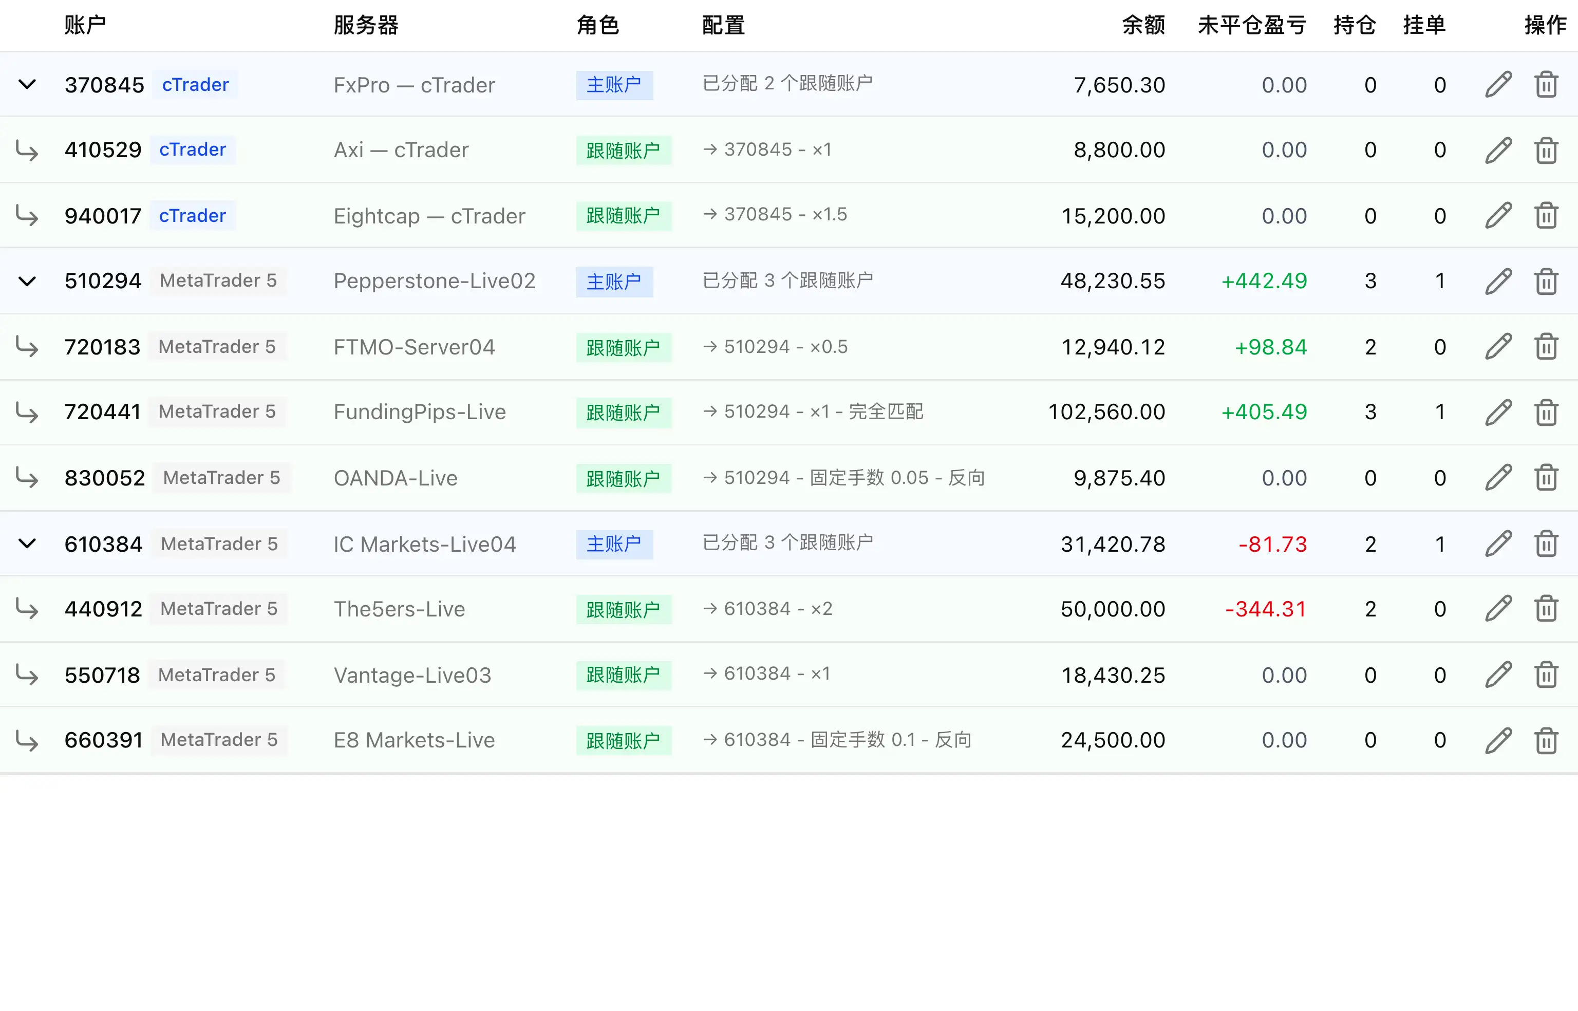Collapse the 610384 master account group
Image resolution: width=1578 pixels, height=1011 pixels.
[27, 544]
